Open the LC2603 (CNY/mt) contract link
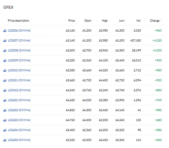169x148 pixels. (x=19, y=120)
